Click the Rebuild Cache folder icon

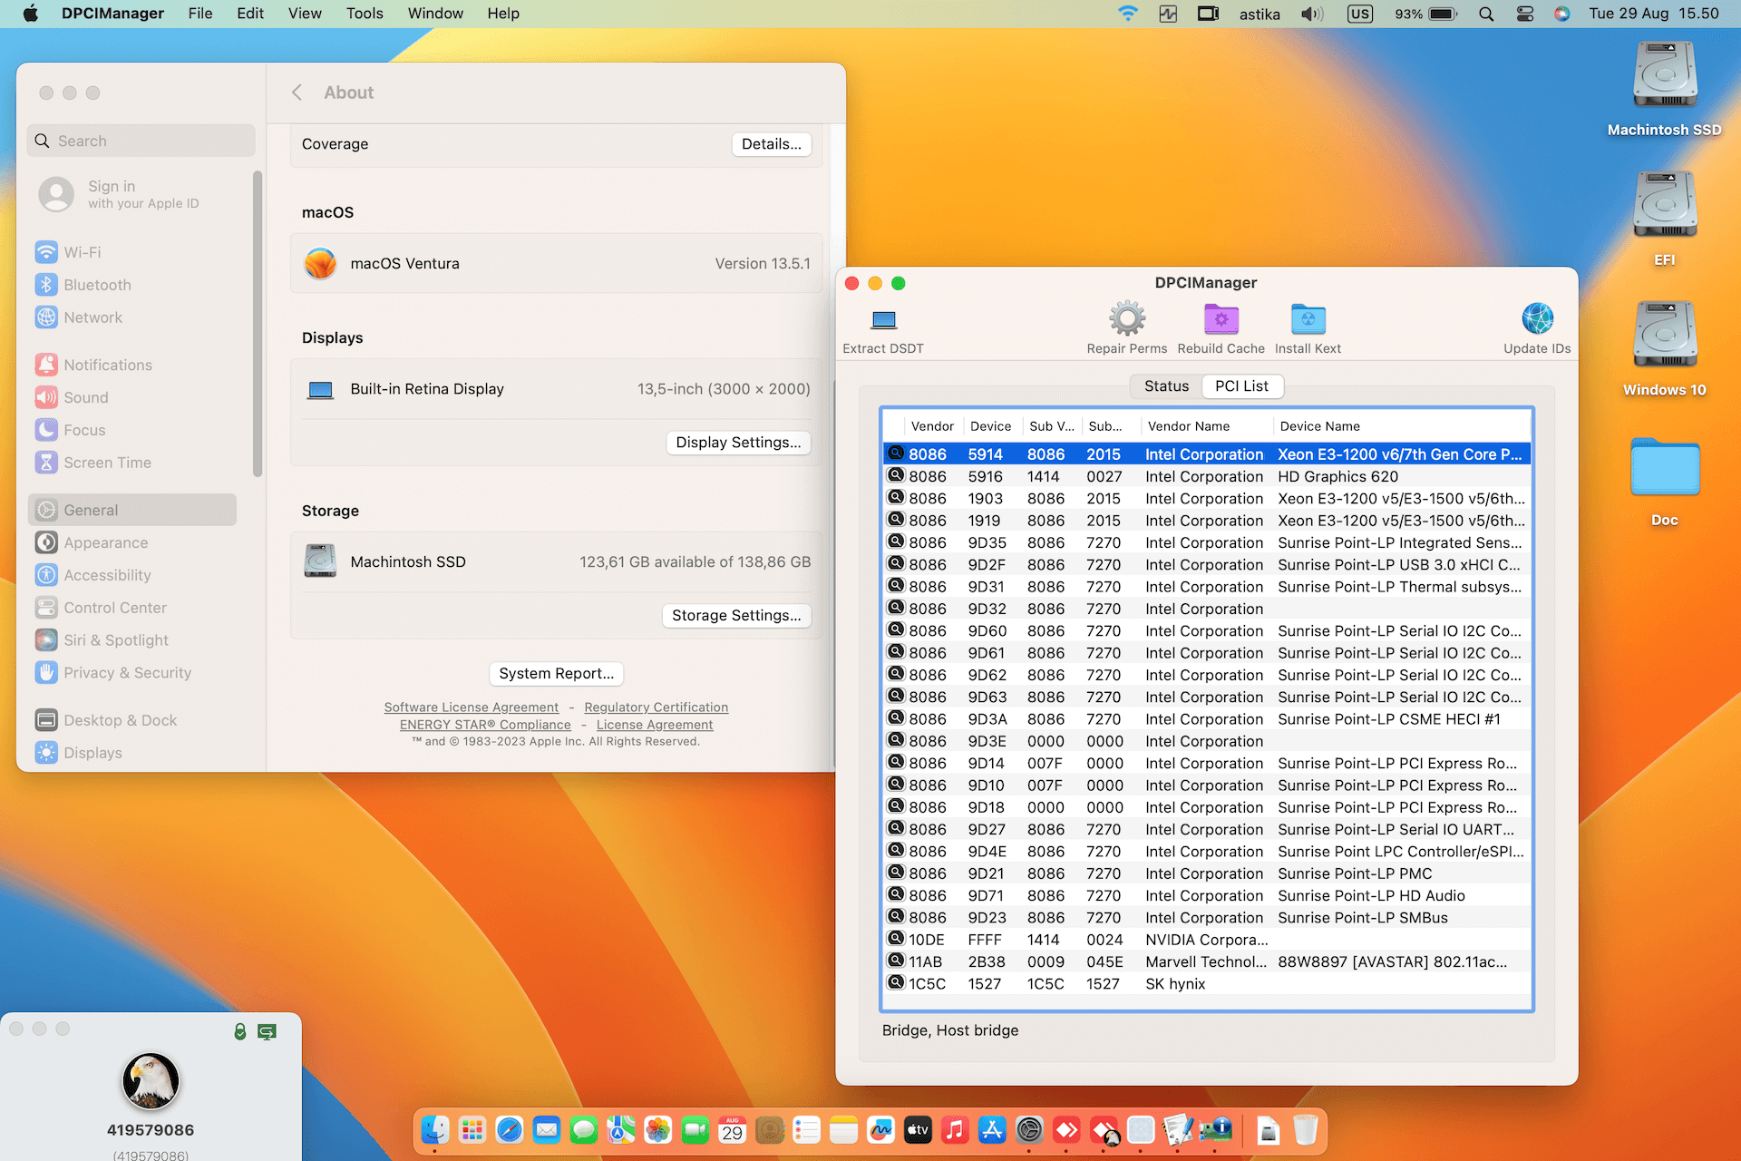[1221, 319]
